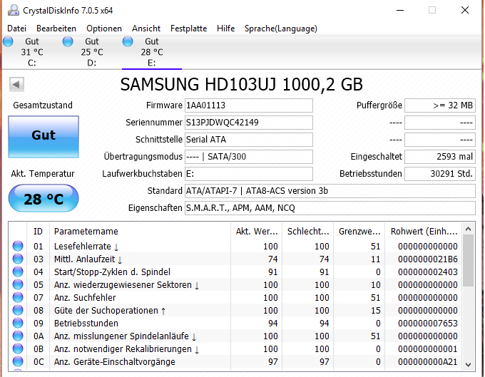
Task: Click the Akt. Wer... column header
Action: click(257, 231)
